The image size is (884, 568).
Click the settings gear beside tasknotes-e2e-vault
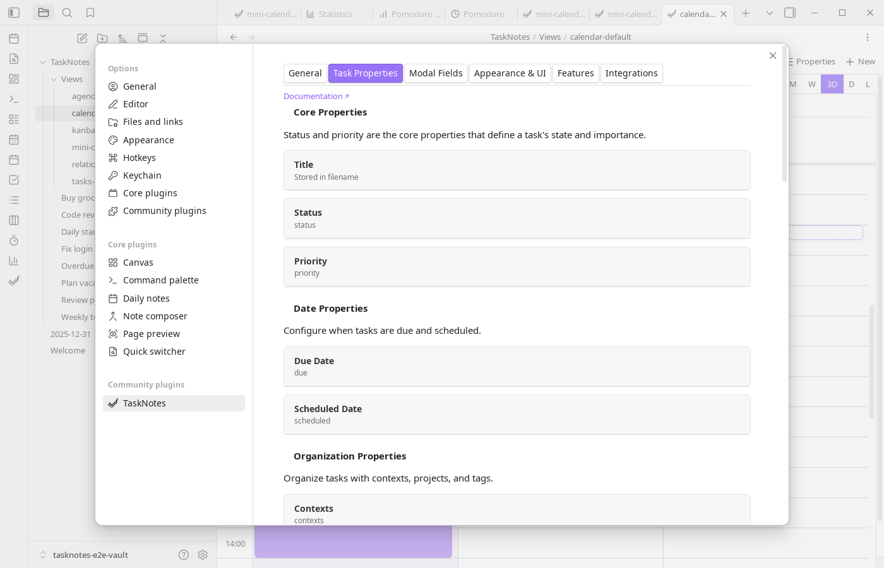pyautogui.click(x=203, y=555)
